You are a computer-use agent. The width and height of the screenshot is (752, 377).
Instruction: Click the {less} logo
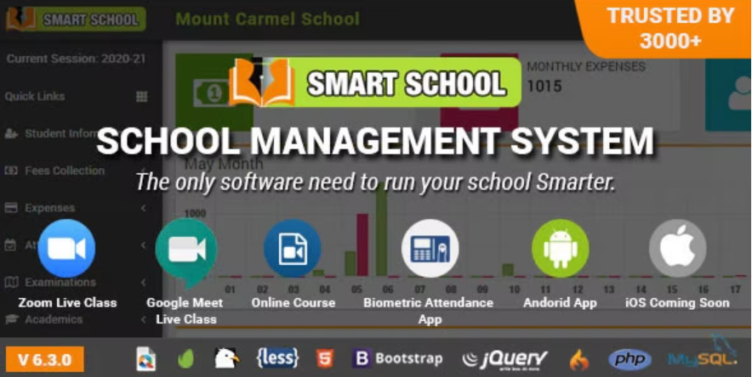click(x=277, y=357)
